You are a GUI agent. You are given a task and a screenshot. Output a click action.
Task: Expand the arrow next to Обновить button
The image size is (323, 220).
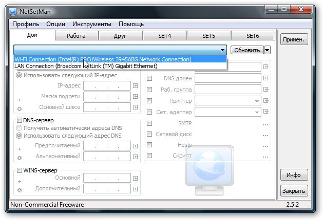(268, 50)
